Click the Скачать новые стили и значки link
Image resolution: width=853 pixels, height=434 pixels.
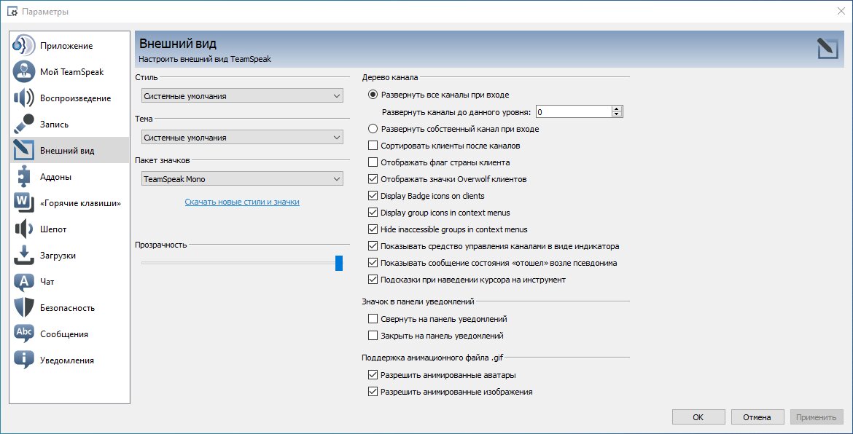point(242,202)
